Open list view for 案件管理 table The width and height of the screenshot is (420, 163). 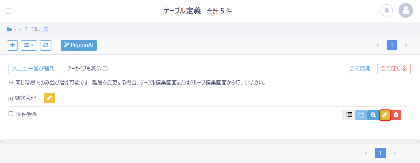pos(349,115)
